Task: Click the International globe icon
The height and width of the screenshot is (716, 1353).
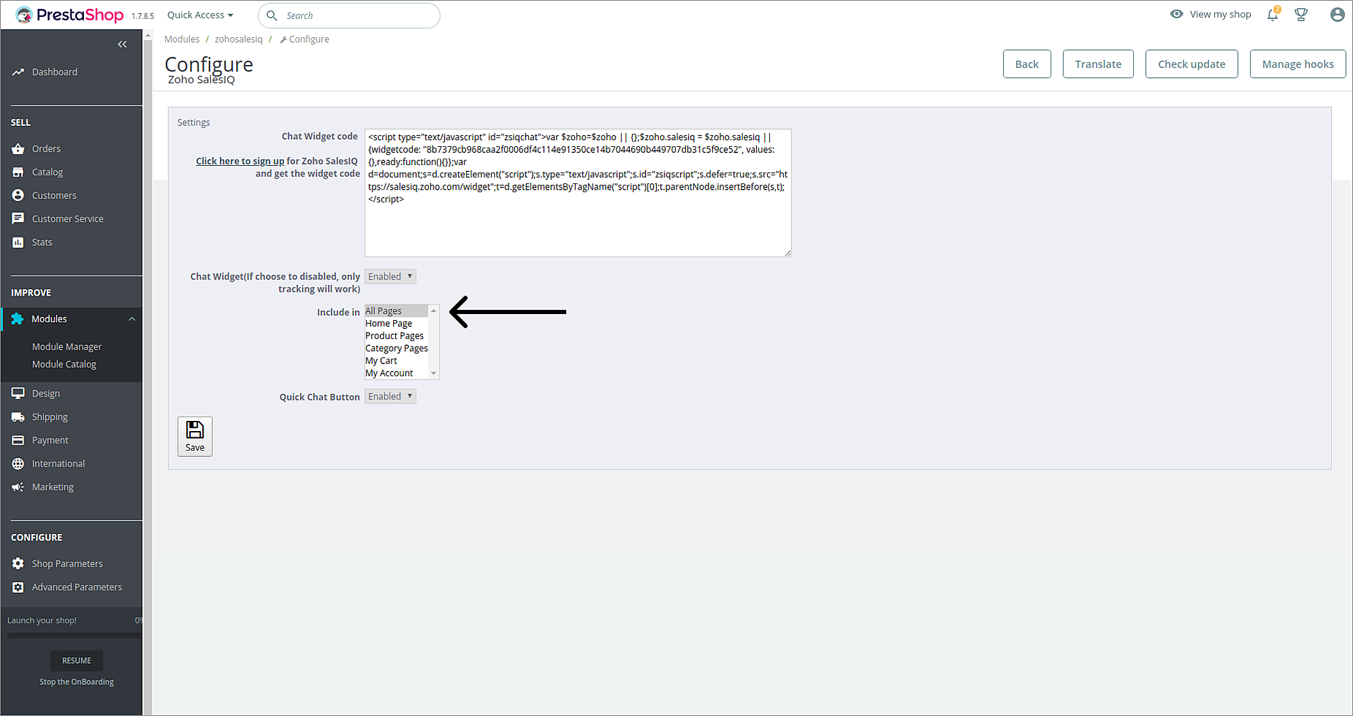Action: coord(18,464)
